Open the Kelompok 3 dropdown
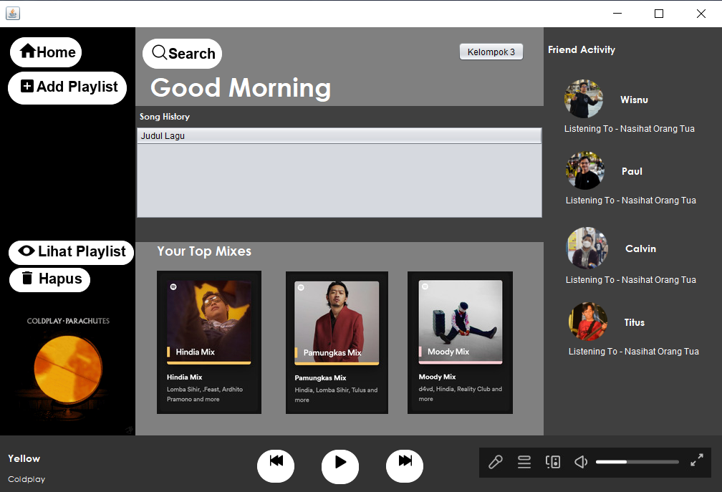The width and height of the screenshot is (722, 492). [491, 52]
